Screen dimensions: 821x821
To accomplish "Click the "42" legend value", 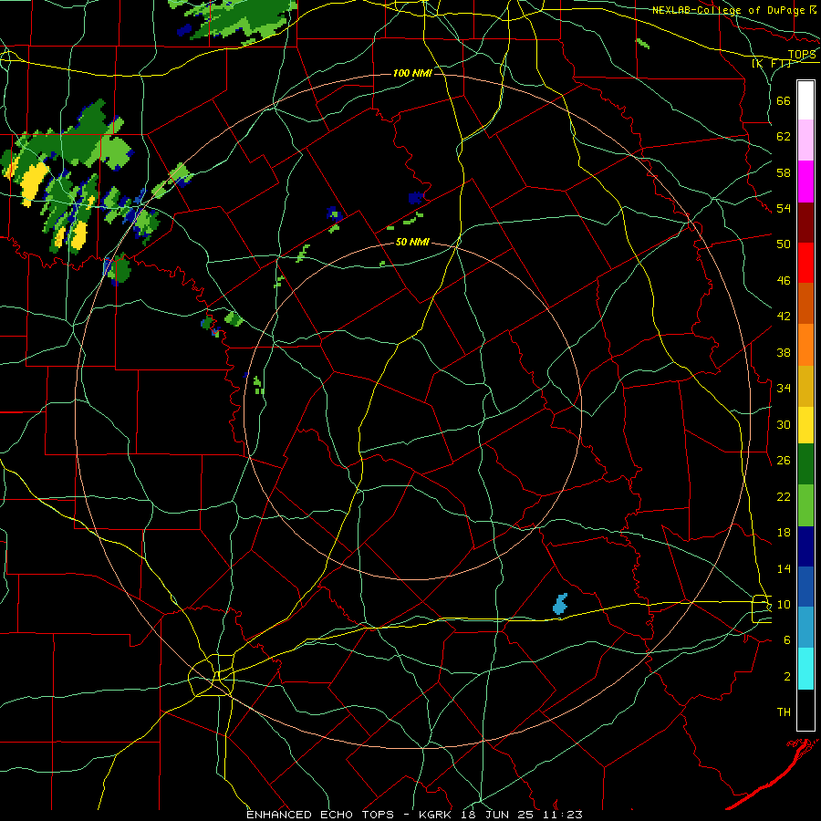I will tap(784, 317).
